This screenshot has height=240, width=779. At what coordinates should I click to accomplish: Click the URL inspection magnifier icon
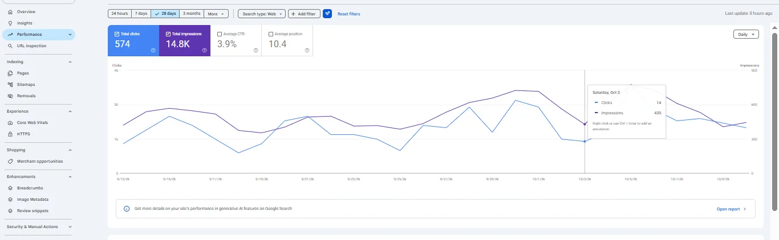(x=10, y=46)
